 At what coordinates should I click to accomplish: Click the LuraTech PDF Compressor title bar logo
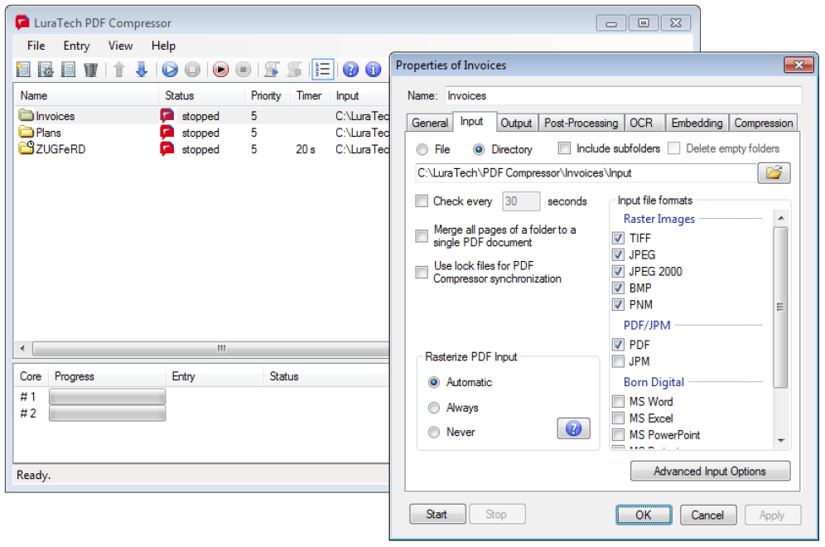(22, 22)
